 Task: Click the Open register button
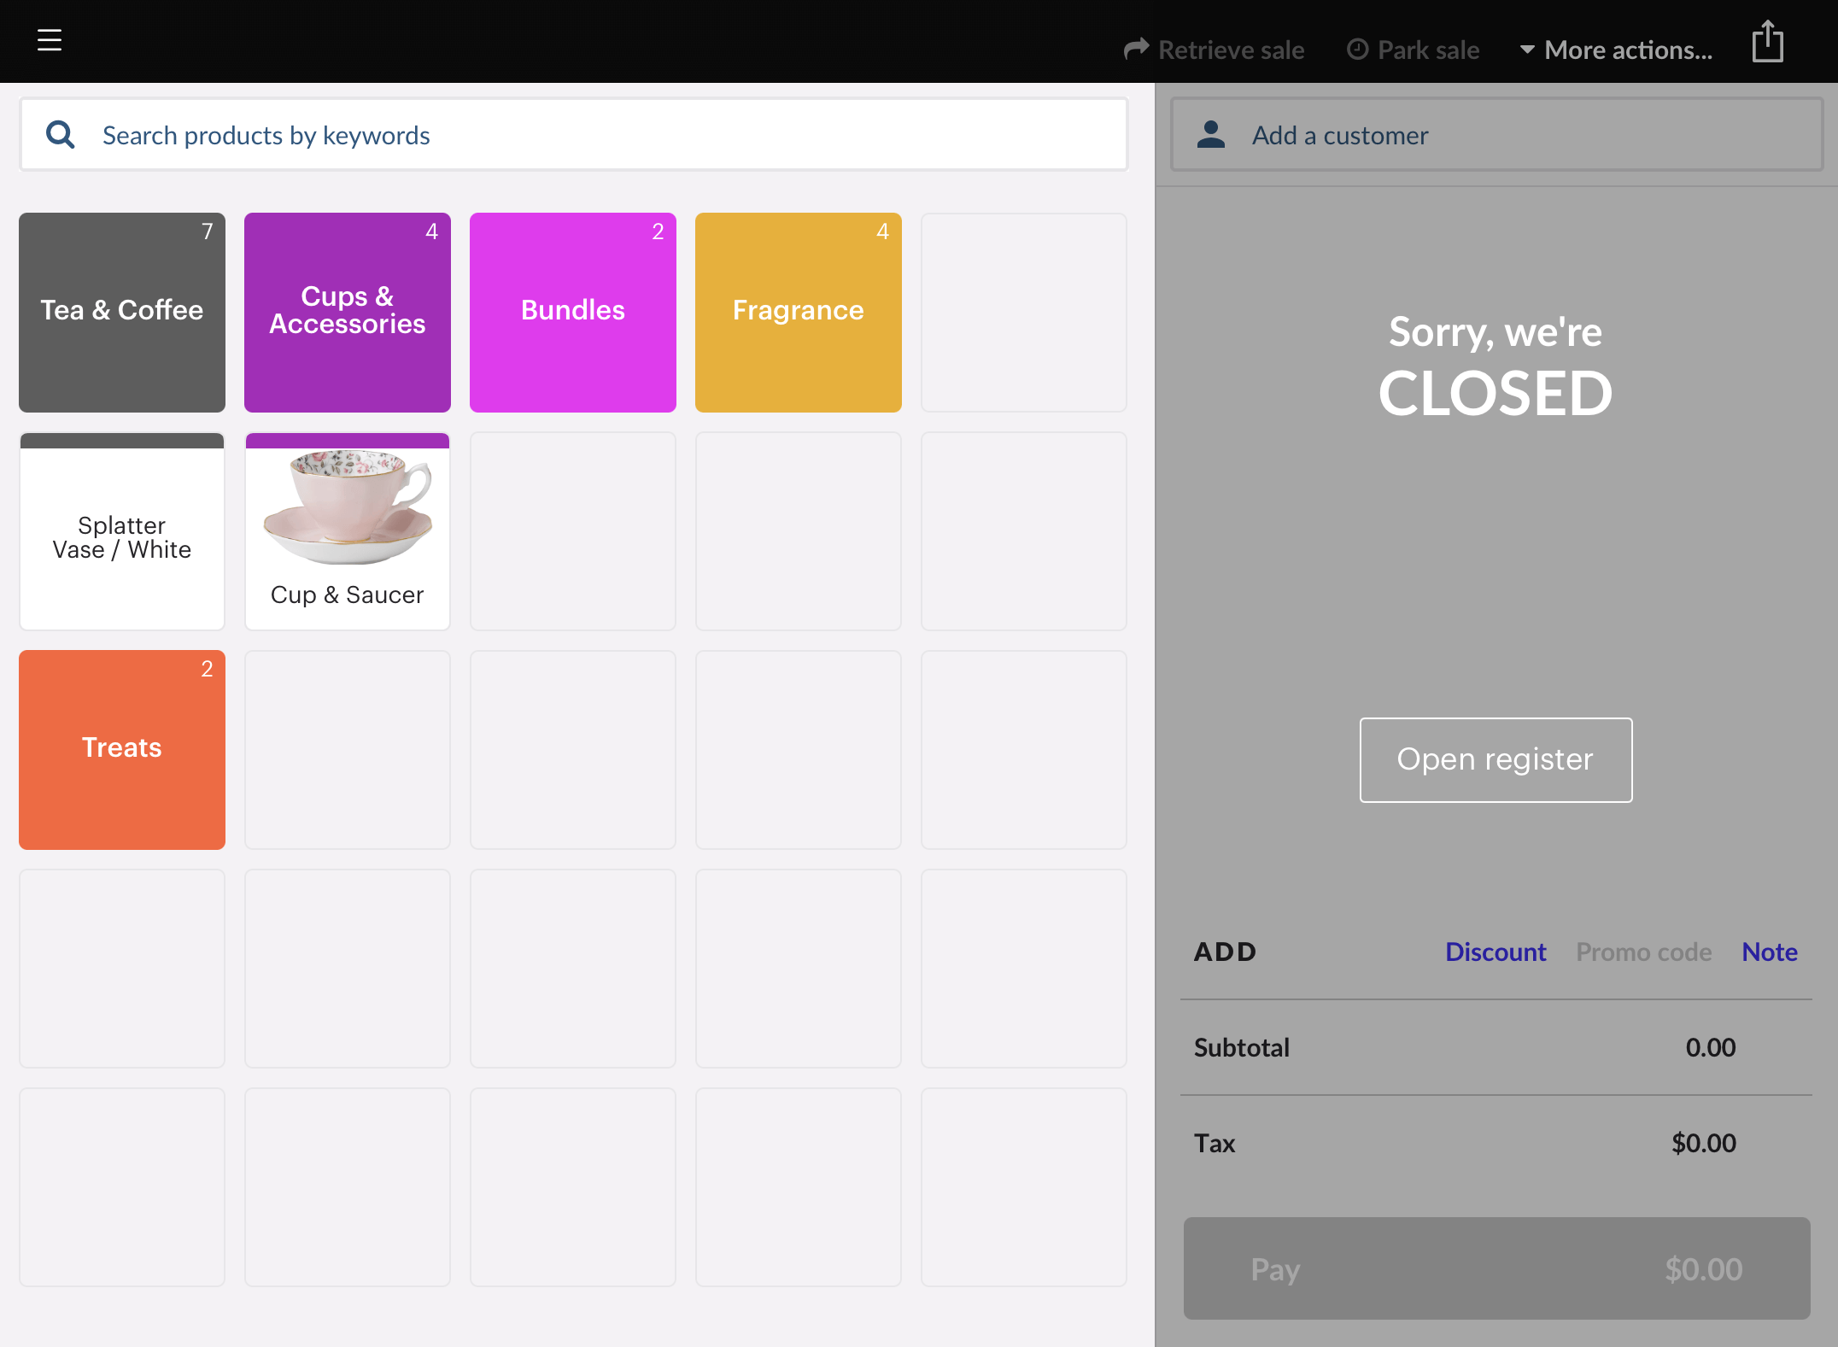1496,759
